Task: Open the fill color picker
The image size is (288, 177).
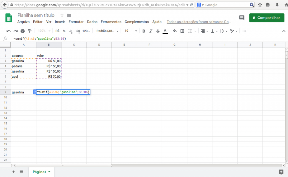Action: click(175, 31)
